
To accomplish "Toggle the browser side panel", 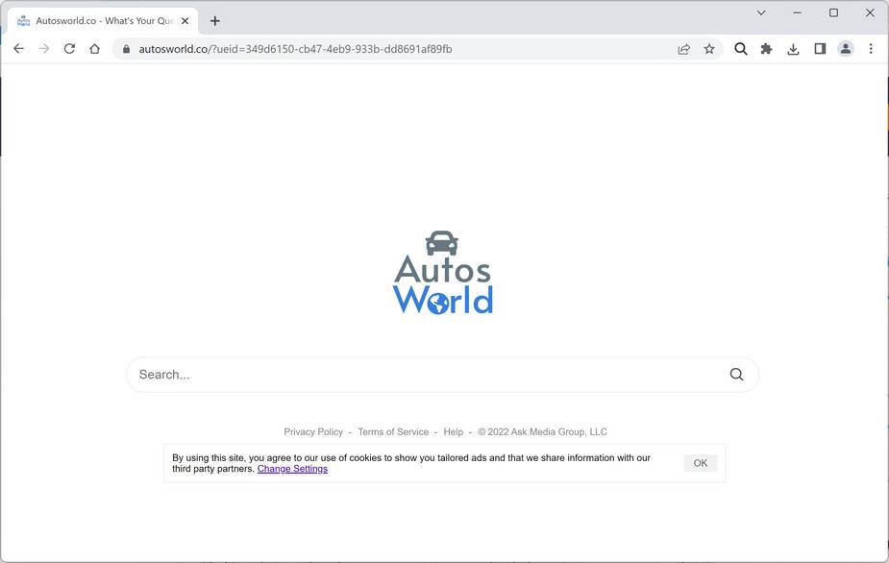I will (820, 49).
